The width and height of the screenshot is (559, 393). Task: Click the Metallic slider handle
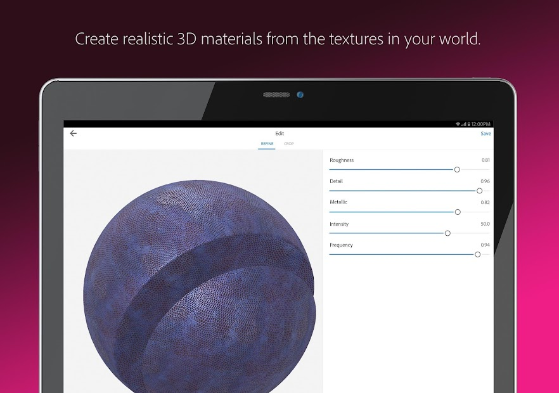click(x=458, y=212)
